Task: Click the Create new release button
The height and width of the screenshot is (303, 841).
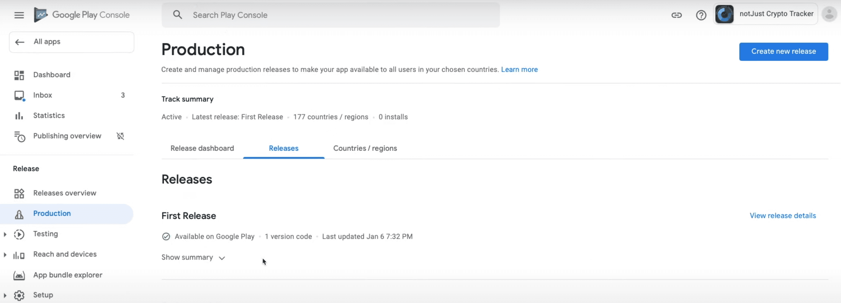Action: (783, 51)
